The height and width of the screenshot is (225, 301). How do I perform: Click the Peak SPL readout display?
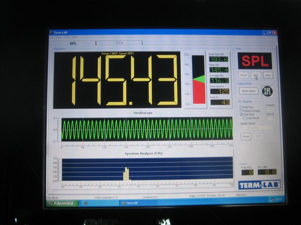click(x=219, y=69)
